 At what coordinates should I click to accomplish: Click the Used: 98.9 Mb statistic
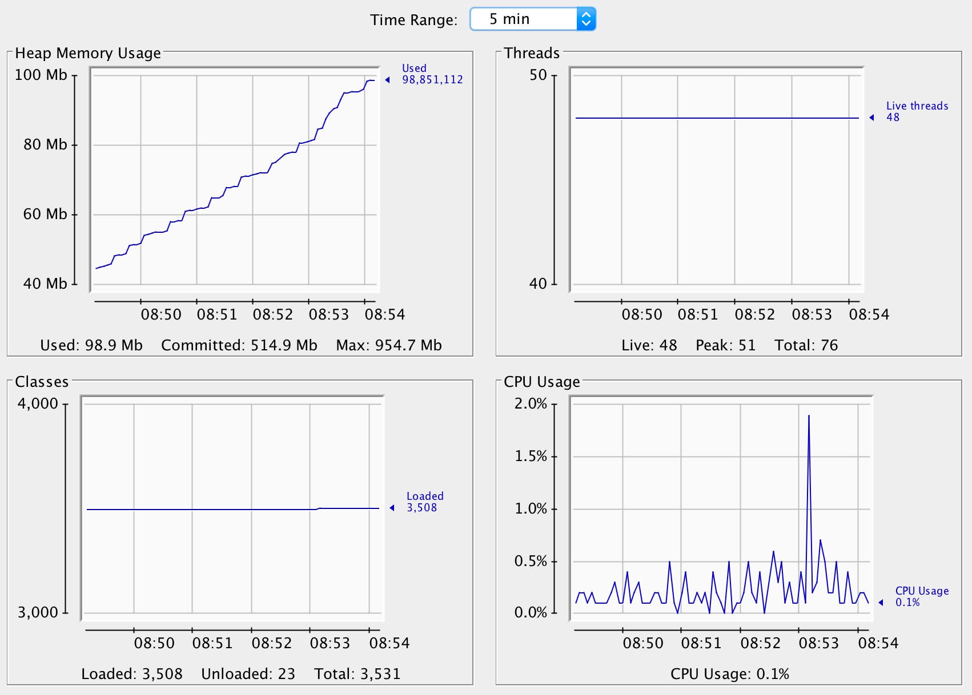pos(91,345)
